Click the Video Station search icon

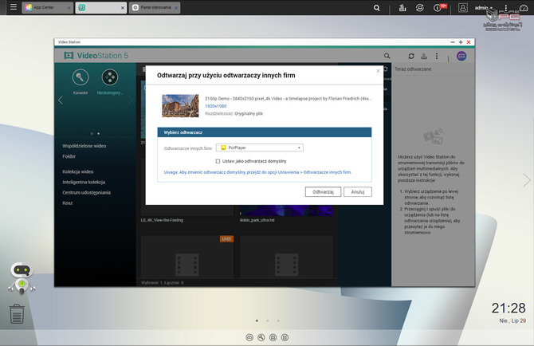[387, 56]
